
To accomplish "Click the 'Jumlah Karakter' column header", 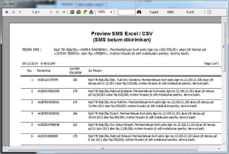I will [x=76, y=71].
